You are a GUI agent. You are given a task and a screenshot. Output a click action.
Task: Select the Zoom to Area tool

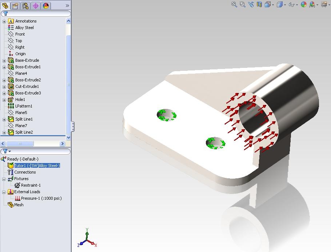(x=243, y=4)
